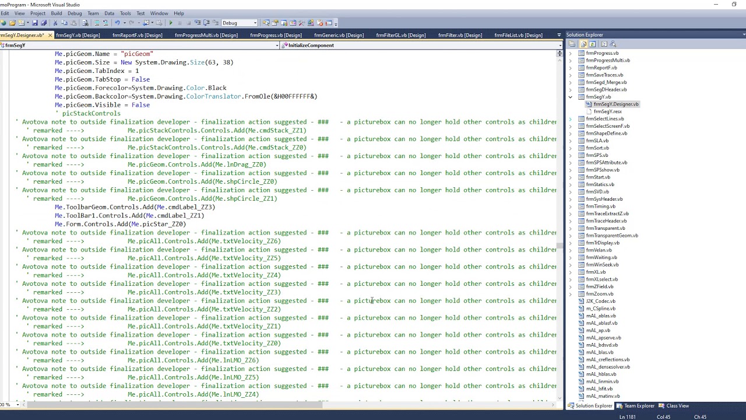Click the Save All toolbar icon
This screenshot has height=420, width=746.
pyautogui.click(x=44, y=23)
